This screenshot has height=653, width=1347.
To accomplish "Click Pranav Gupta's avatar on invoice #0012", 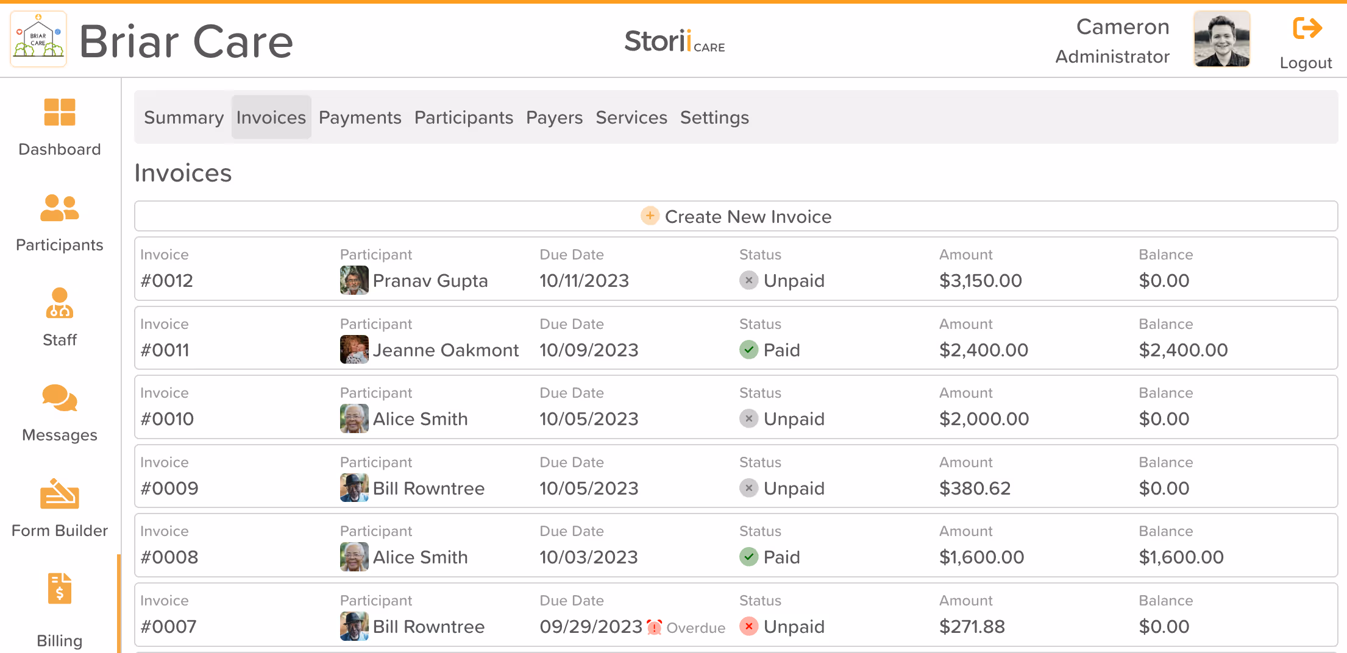I will (354, 280).
